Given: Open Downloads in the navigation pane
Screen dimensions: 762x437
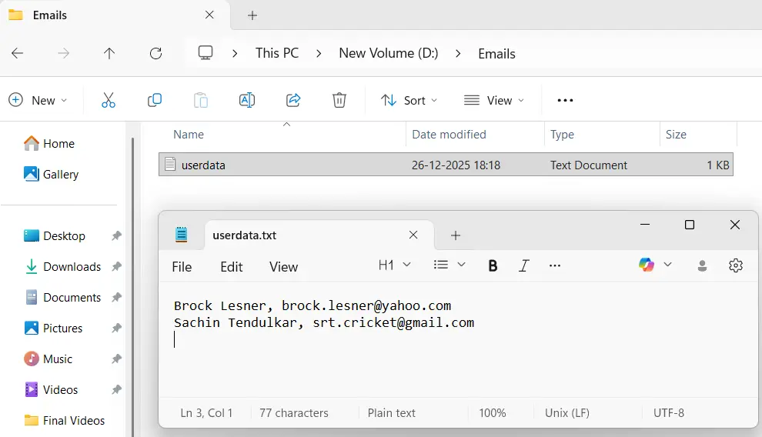Looking at the screenshot, I should point(62,266).
